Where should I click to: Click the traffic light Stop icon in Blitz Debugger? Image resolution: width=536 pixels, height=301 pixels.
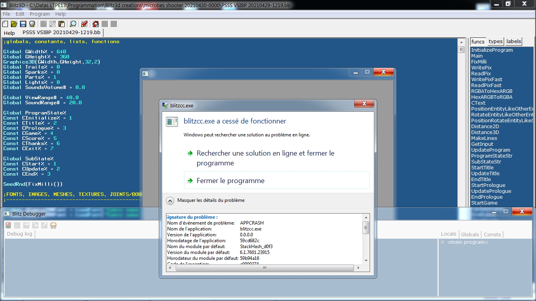(8, 225)
